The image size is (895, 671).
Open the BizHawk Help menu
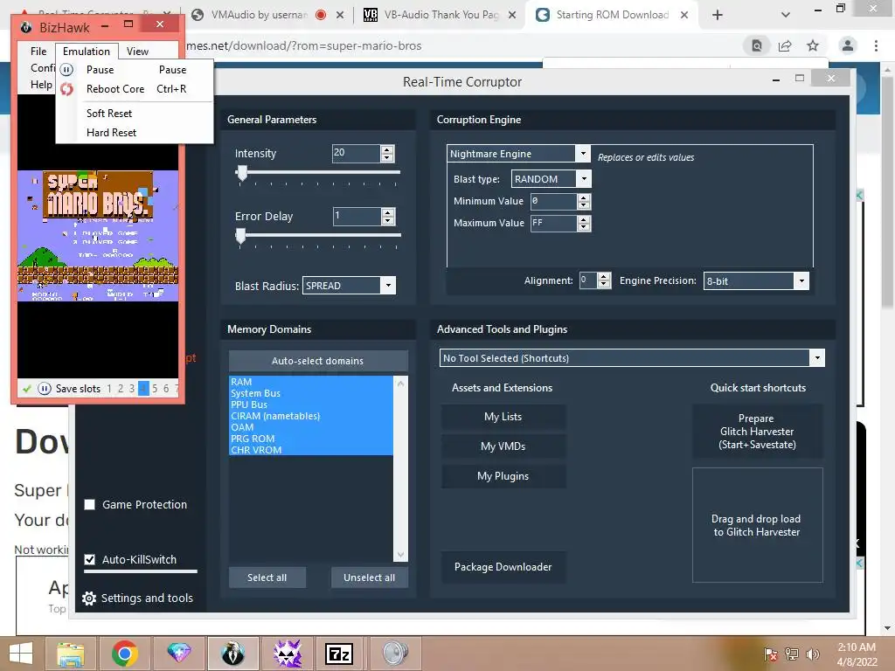pyautogui.click(x=41, y=85)
